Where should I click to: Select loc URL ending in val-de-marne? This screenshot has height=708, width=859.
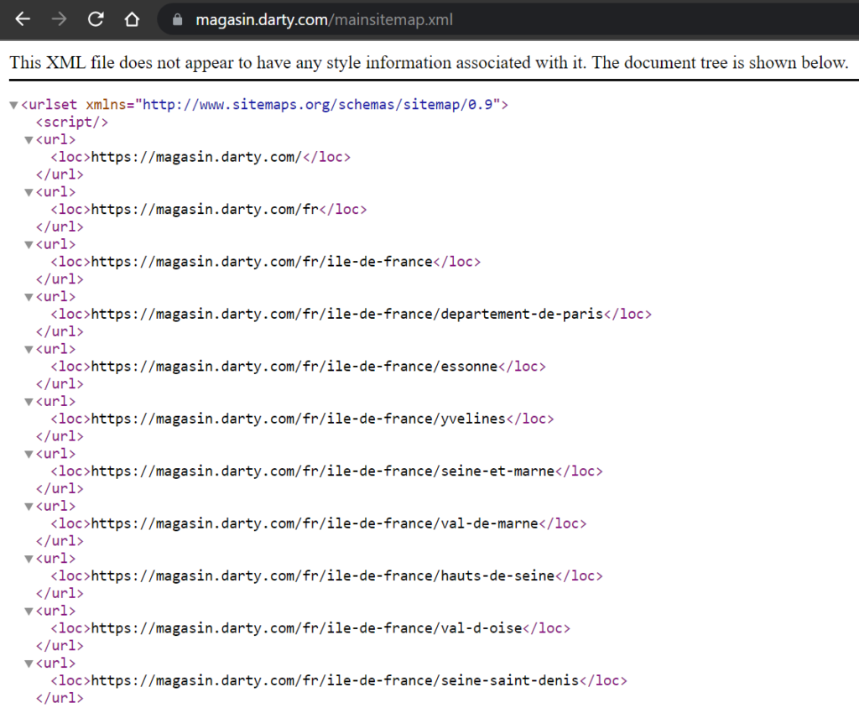315,523
